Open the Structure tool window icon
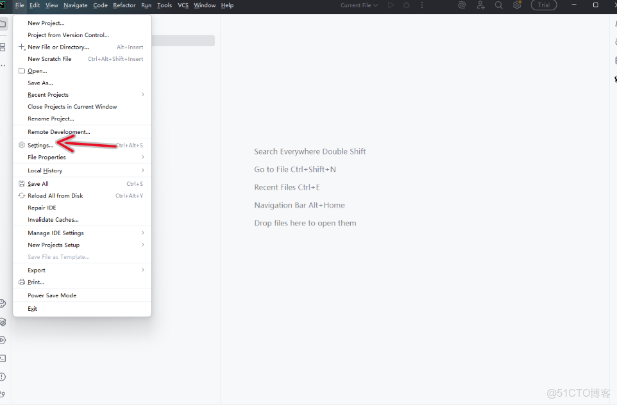 pyautogui.click(x=3, y=47)
